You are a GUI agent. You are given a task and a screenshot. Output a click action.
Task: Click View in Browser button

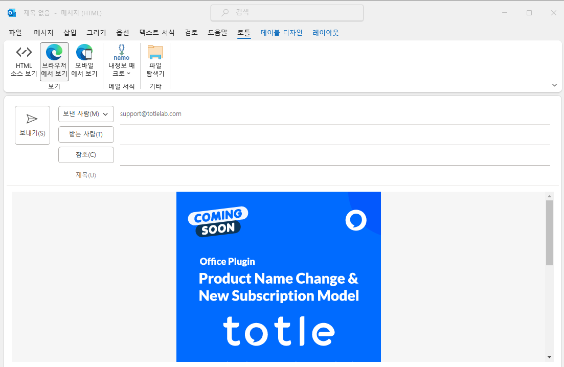click(54, 61)
